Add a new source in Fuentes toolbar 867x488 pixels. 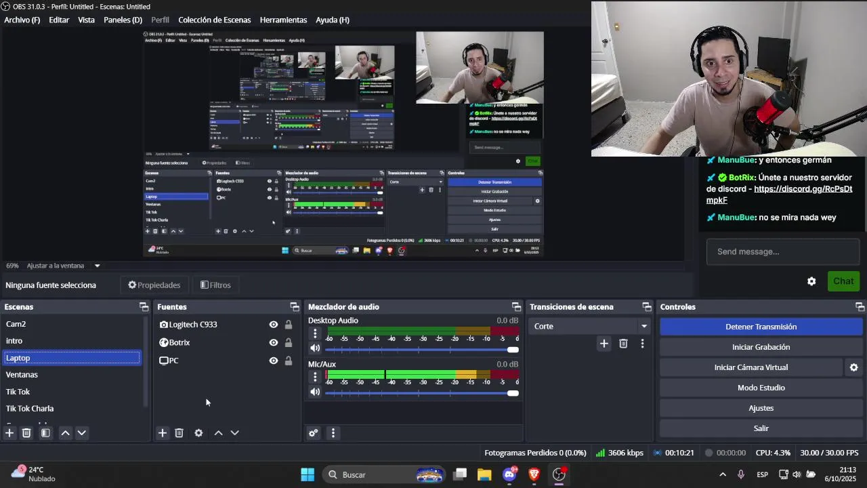tap(163, 432)
